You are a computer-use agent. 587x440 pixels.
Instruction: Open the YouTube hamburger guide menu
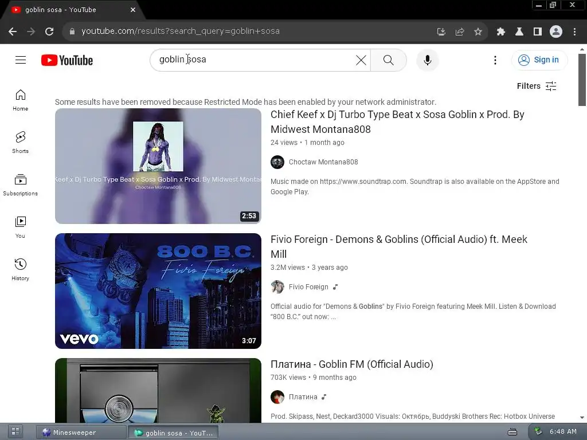(21, 60)
